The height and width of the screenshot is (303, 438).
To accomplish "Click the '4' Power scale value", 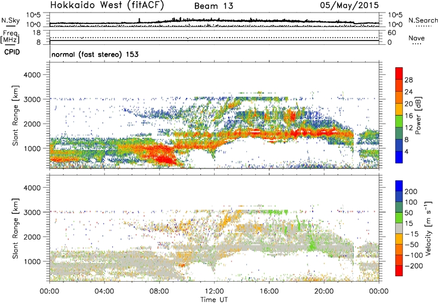I will coord(406,151).
